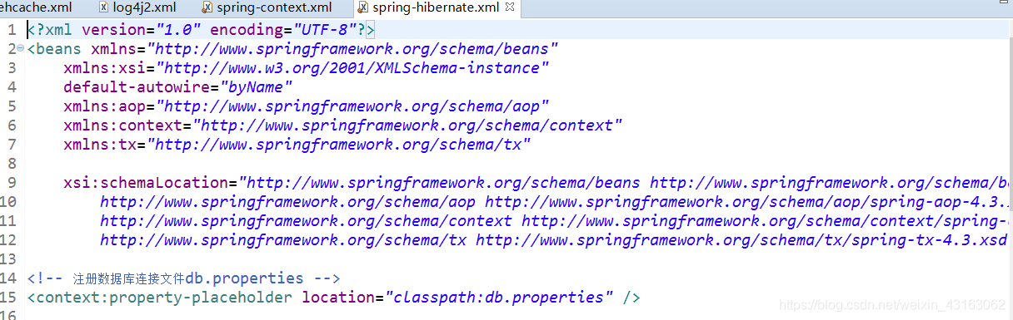The width and height of the screenshot is (1013, 320).
Task: Click line number 1 in the gutter
Action: [12, 29]
